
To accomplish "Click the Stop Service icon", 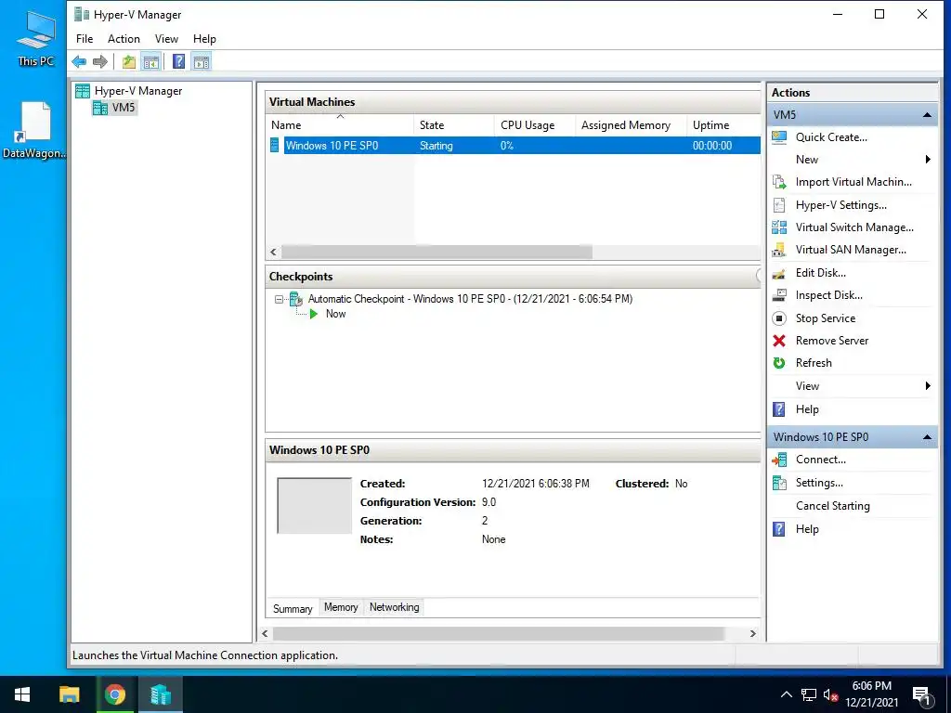I will coord(779,318).
